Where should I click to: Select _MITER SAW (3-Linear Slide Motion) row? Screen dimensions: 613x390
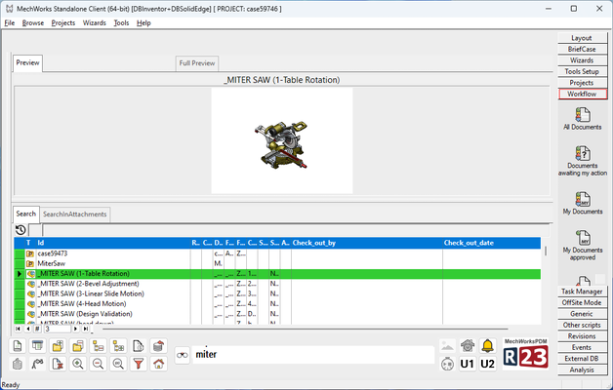pyautogui.click(x=277, y=294)
